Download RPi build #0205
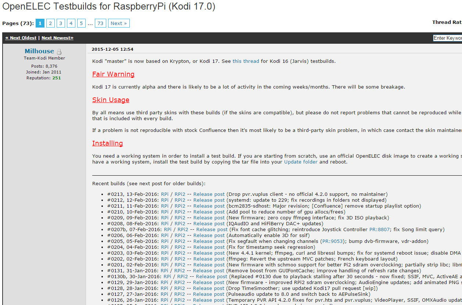462x305 pixels. point(165,241)
